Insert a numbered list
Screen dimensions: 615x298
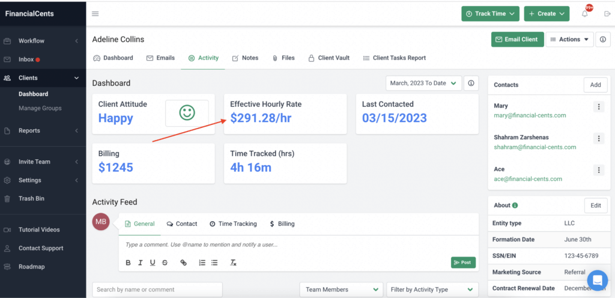pos(202,263)
